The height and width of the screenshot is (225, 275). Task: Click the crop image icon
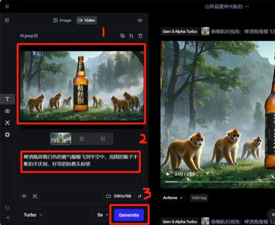pos(131,36)
